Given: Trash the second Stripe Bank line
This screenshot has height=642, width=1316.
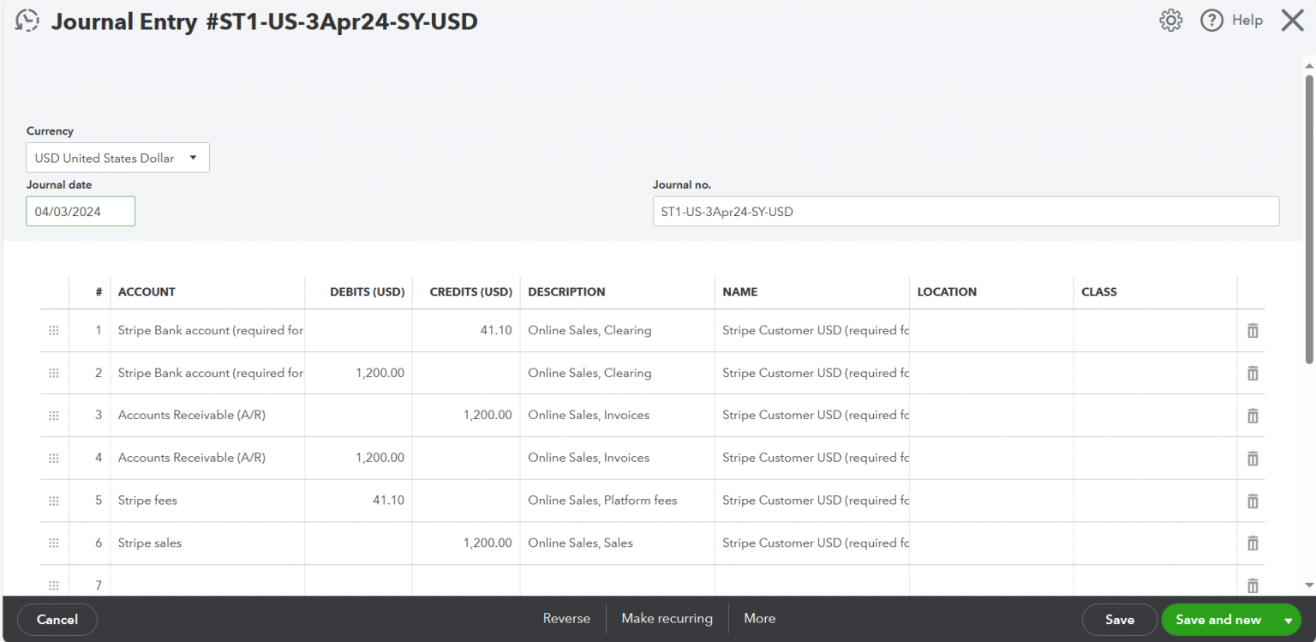Looking at the screenshot, I should pyautogui.click(x=1252, y=373).
